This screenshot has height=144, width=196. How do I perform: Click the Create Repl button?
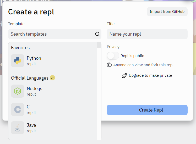147,110
